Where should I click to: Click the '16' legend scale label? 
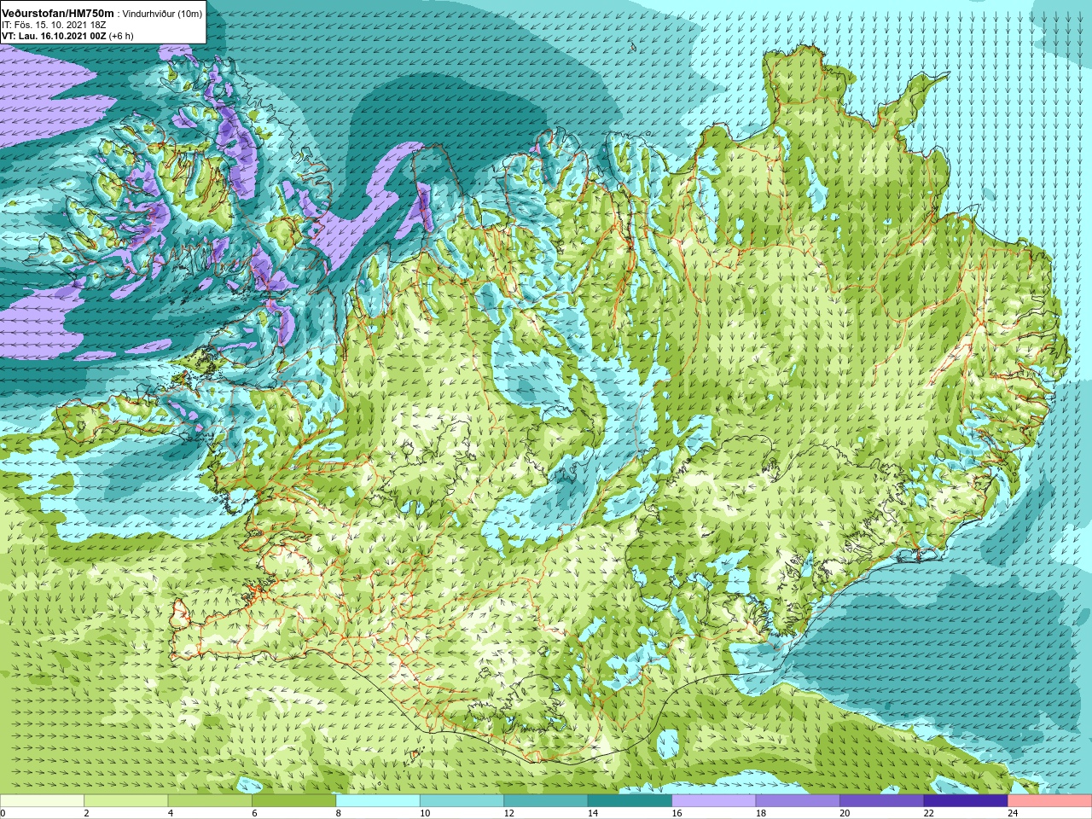coord(677,813)
